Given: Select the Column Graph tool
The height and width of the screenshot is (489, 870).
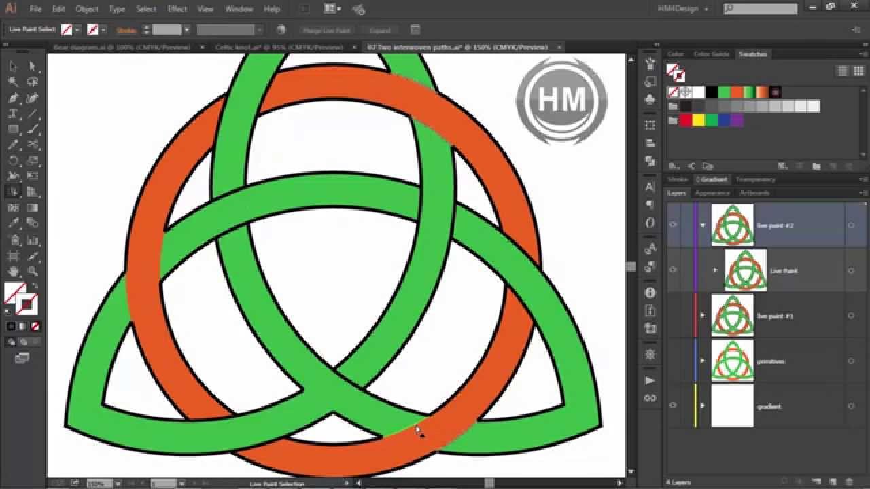Looking at the screenshot, I should point(32,239).
